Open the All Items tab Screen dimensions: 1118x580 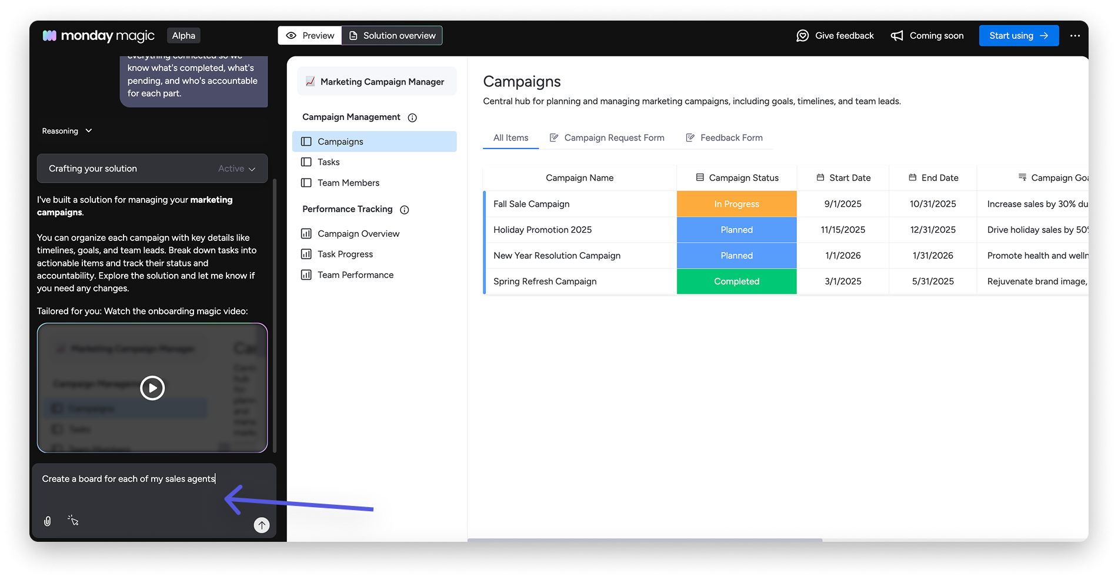point(510,138)
